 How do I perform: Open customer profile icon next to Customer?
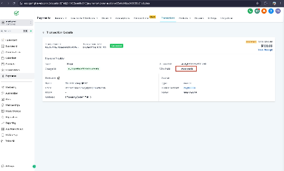click(x=58, y=78)
